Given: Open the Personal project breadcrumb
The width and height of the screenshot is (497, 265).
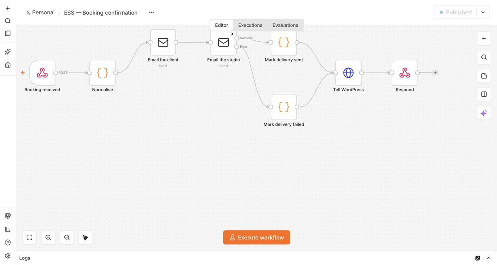Looking at the screenshot, I should 41,13.
